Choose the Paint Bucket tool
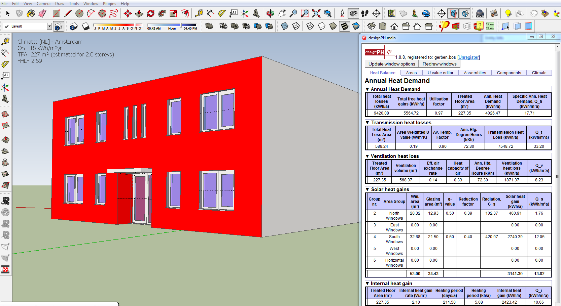This screenshot has height=306, width=561. point(31,13)
